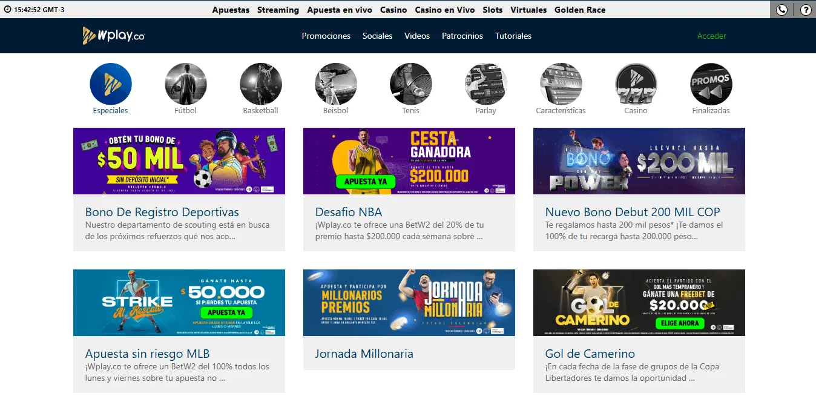
Task: Click Apuesta Ya on Cesta Ganadora banner
Action: pyautogui.click(x=365, y=181)
